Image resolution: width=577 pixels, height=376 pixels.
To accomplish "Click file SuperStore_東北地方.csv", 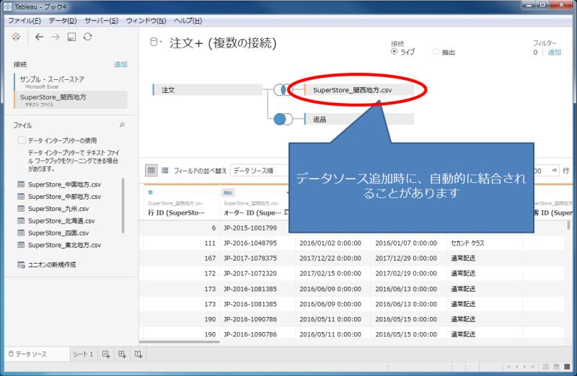I will tap(64, 245).
